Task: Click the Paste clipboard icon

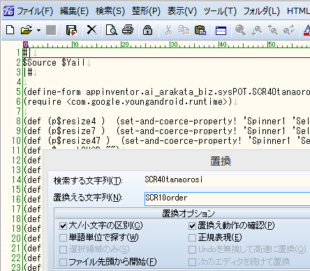Action: click(x=200, y=30)
